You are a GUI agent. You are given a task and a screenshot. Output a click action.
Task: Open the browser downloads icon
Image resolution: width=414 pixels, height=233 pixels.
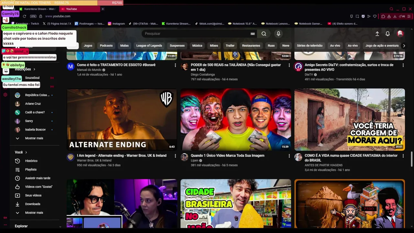click(395, 16)
